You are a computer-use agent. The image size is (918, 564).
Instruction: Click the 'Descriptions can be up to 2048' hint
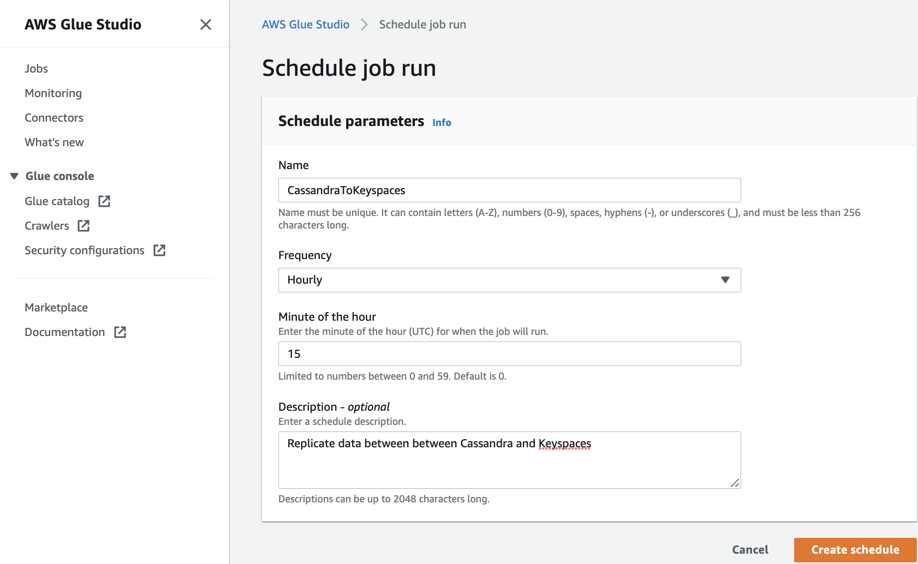point(384,499)
